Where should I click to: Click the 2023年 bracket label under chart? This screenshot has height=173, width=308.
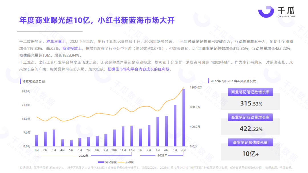click(162, 155)
